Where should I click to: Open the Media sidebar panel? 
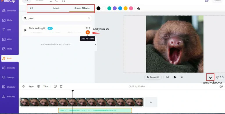point(7,20)
